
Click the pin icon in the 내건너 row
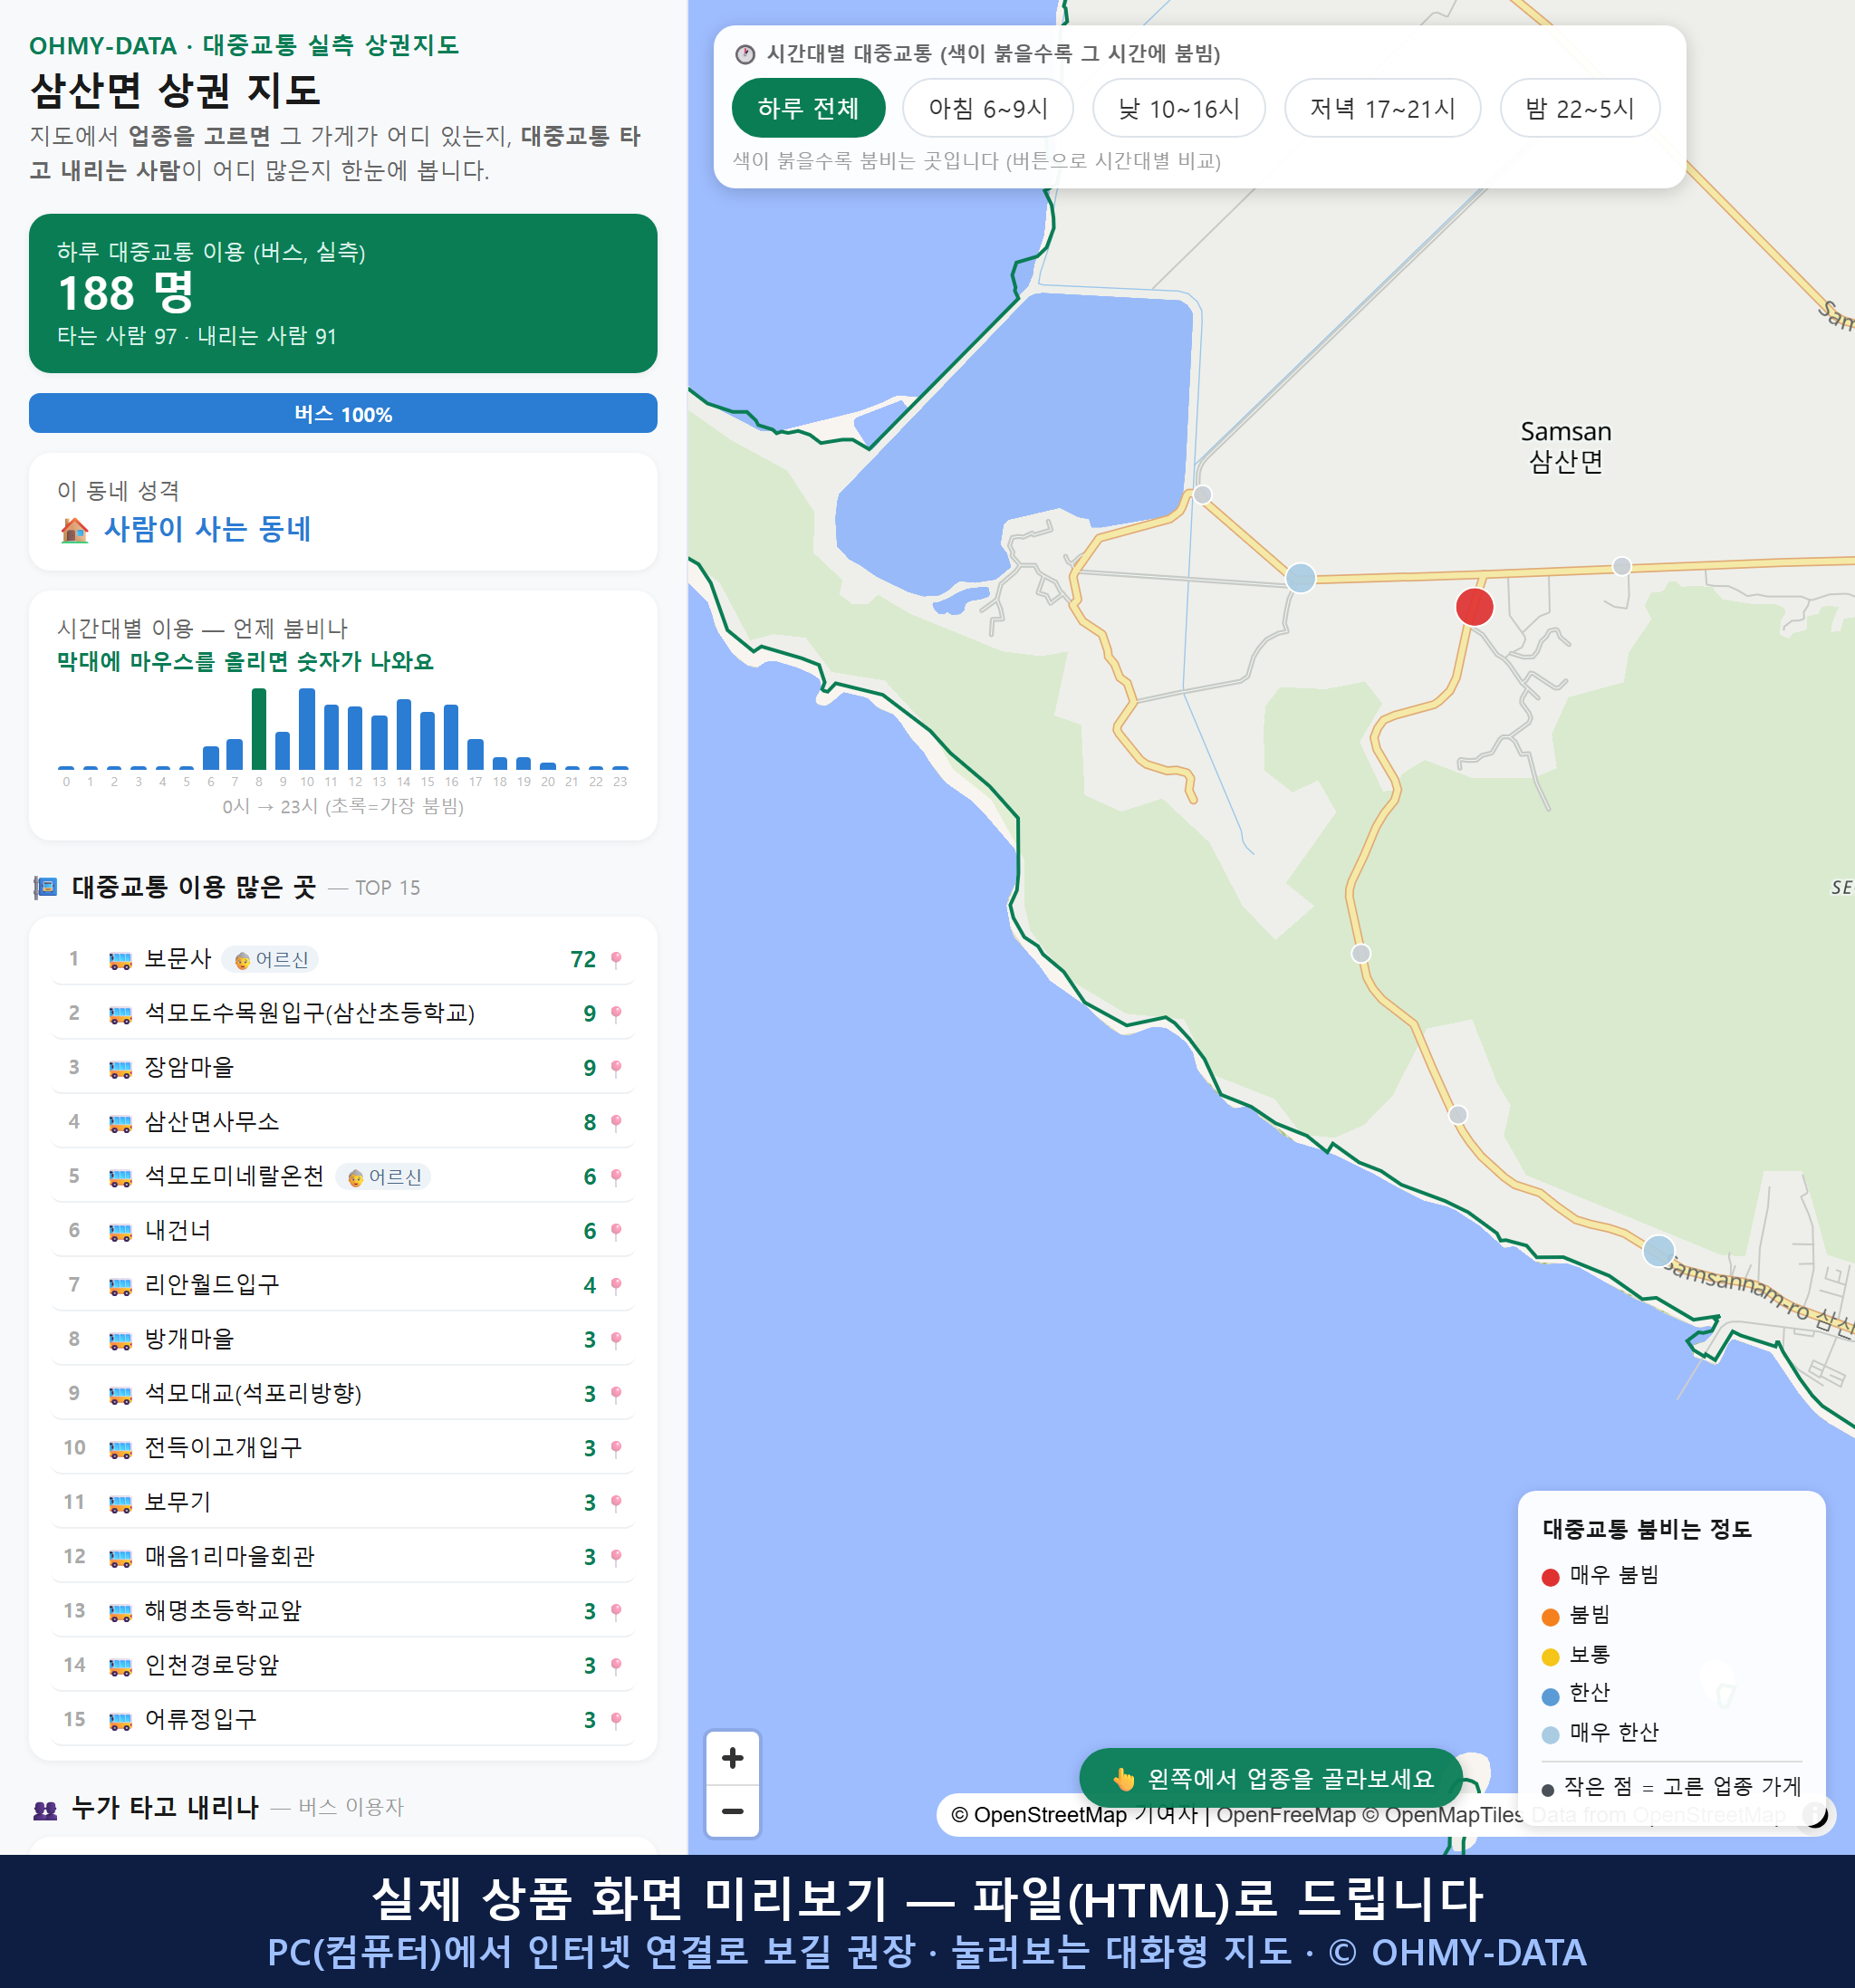[x=616, y=1231]
